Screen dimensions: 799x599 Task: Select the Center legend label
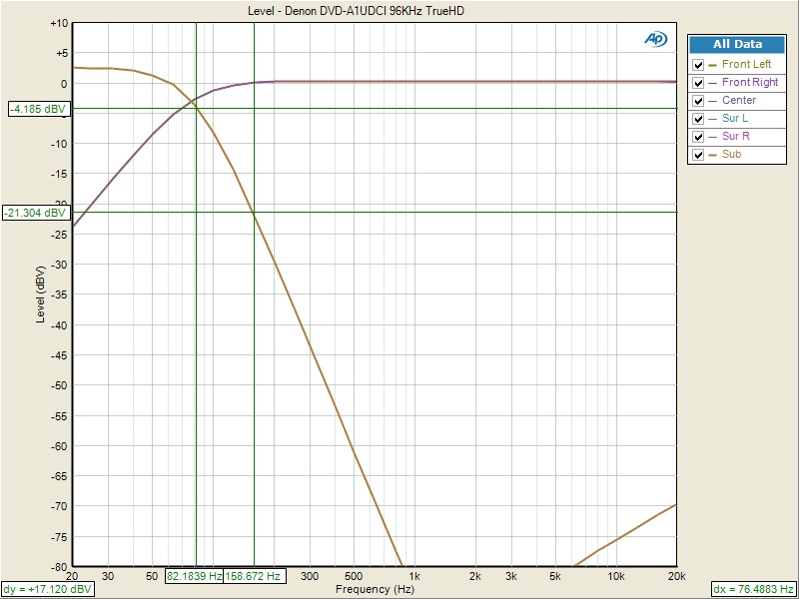coord(738,101)
